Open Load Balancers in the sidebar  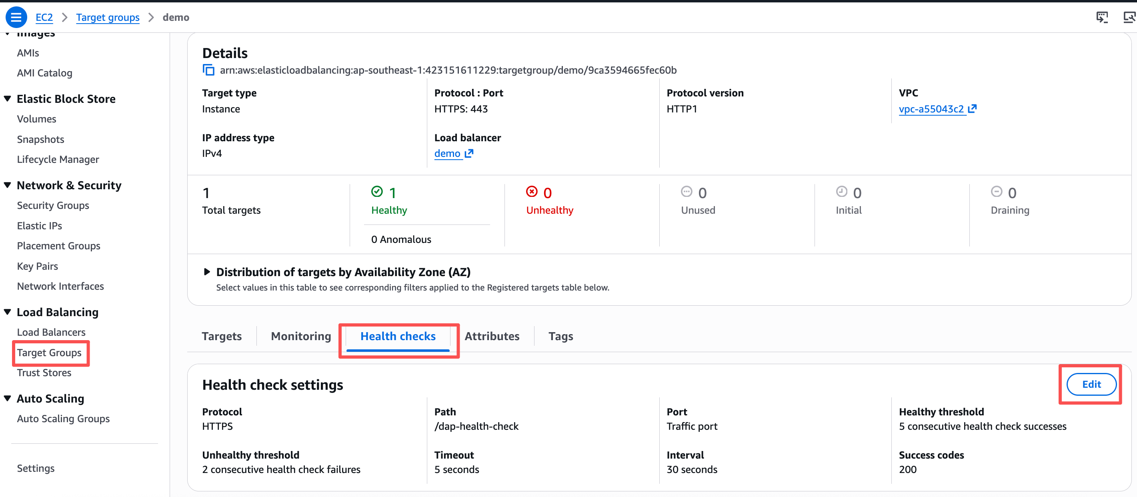[51, 332]
